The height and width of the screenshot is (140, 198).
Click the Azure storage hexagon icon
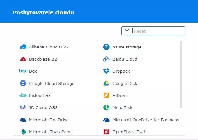pyautogui.click(x=106, y=47)
